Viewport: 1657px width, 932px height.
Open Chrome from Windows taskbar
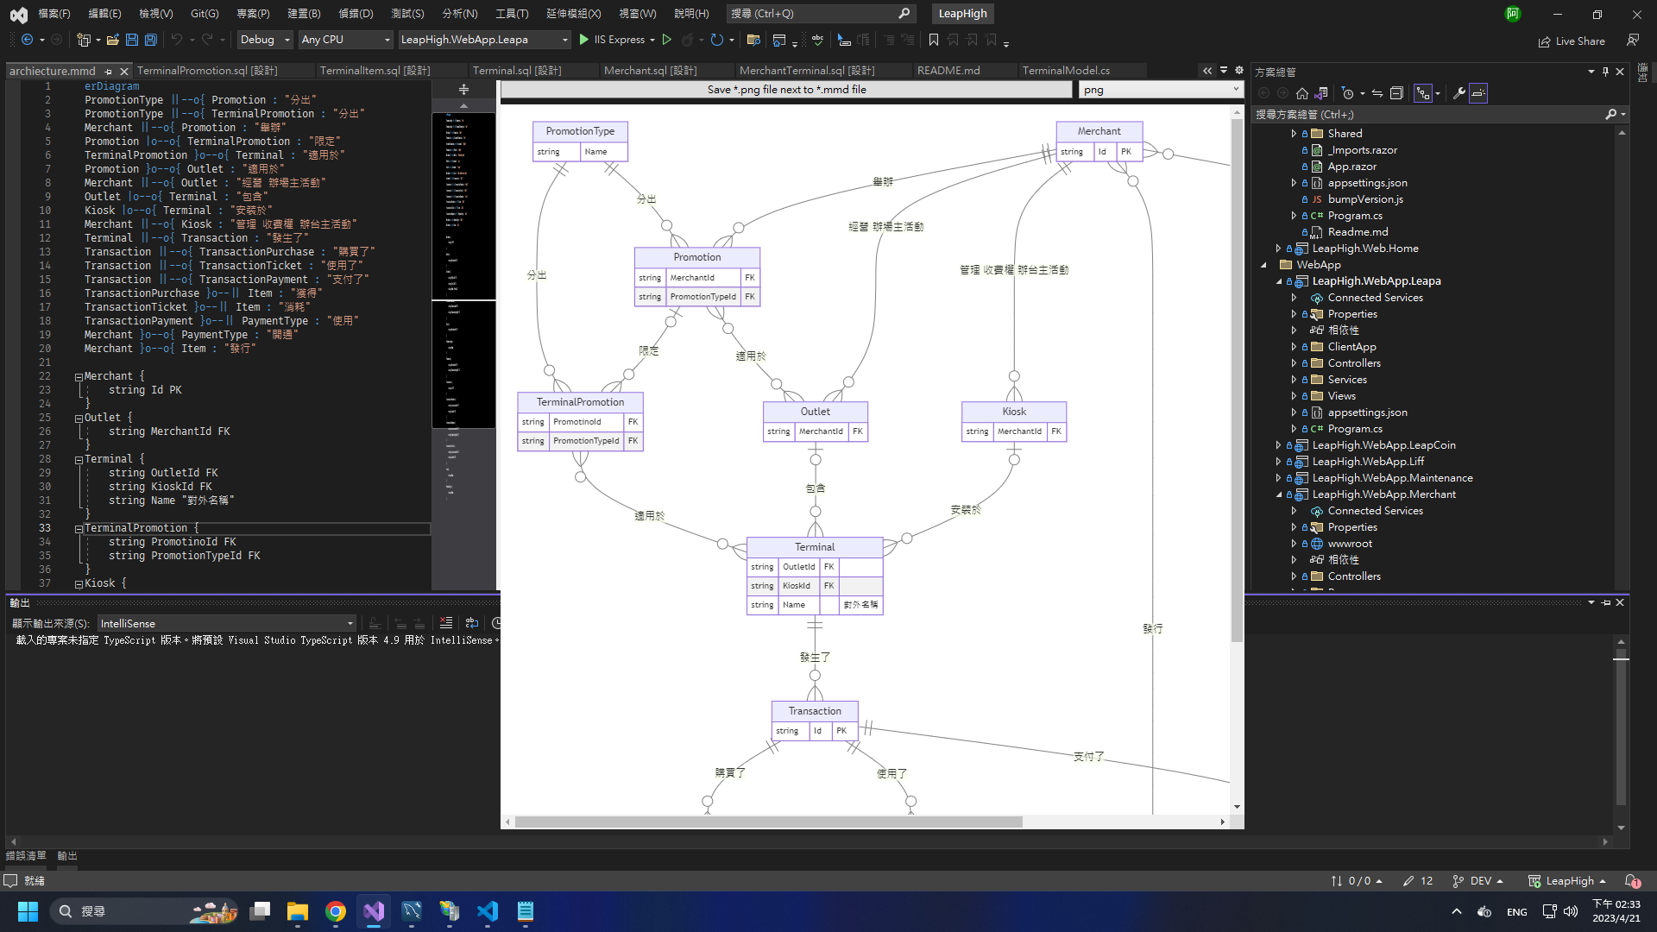pos(336,911)
